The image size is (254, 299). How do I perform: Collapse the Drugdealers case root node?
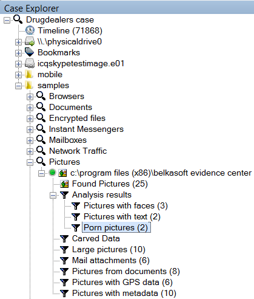click(7, 20)
